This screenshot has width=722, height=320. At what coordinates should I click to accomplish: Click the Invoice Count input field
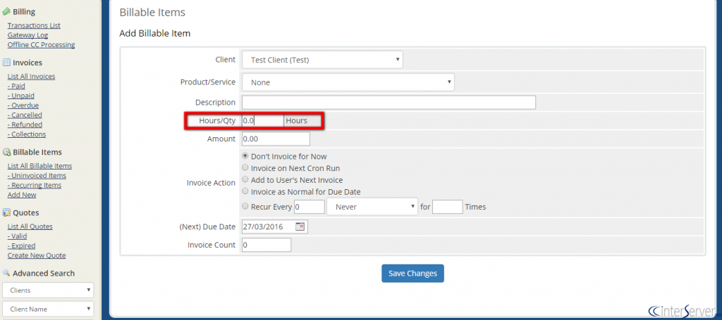point(267,245)
